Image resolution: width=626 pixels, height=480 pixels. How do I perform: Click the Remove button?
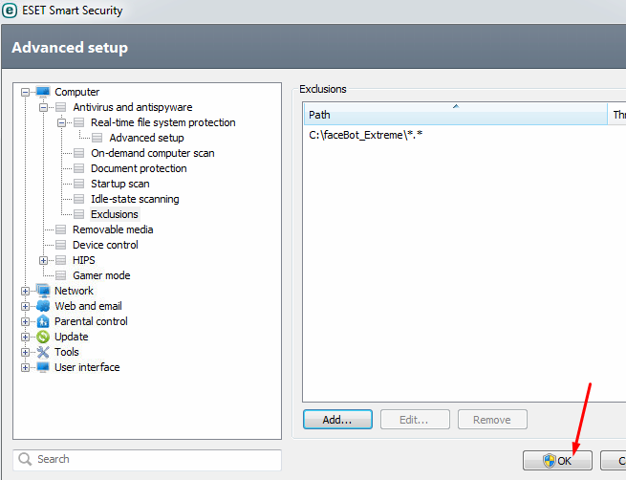(492, 420)
